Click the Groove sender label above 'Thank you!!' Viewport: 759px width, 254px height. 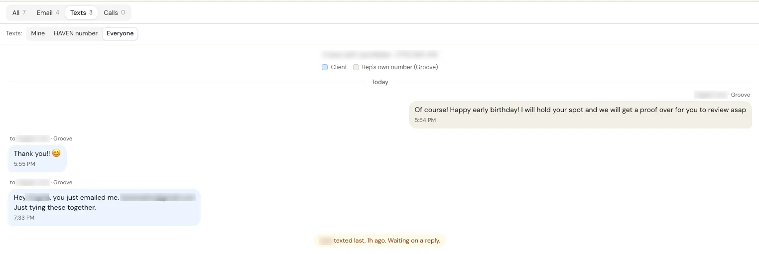63,138
